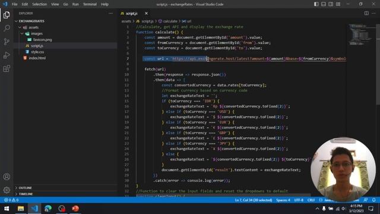Open the Edit menu
This screenshot has height=214, width=380.
click(x=25, y=4)
